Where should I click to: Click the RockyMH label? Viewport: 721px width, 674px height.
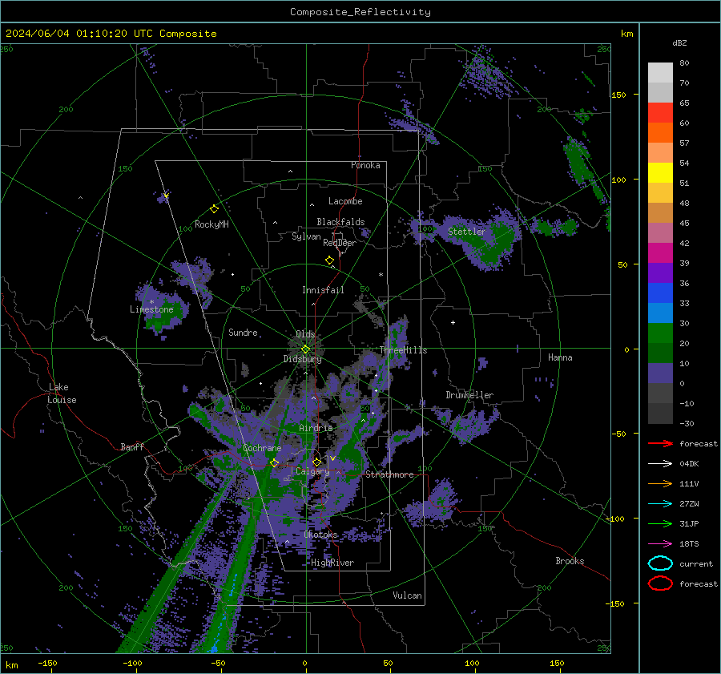pos(211,224)
